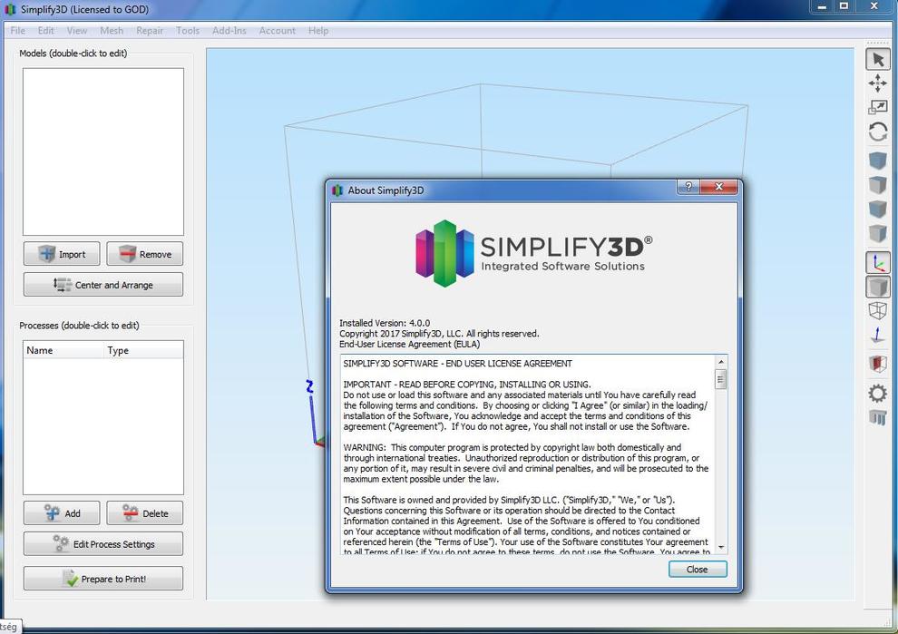Activate the translate/move models tool

pos(877,84)
